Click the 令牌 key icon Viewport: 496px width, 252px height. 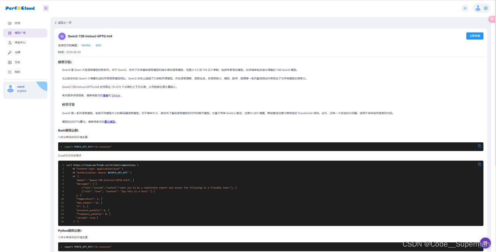click(10, 53)
